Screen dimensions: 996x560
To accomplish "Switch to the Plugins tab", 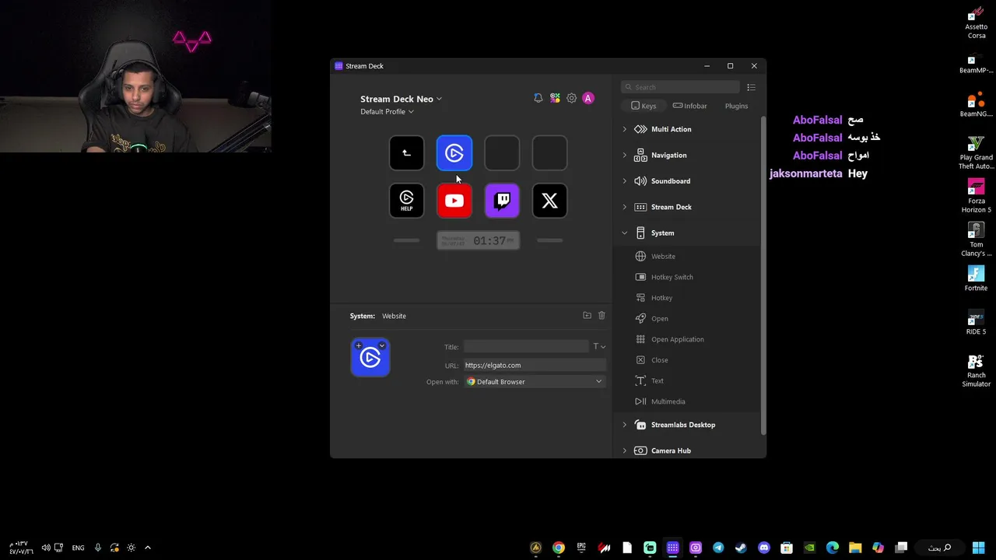I will 736,106.
